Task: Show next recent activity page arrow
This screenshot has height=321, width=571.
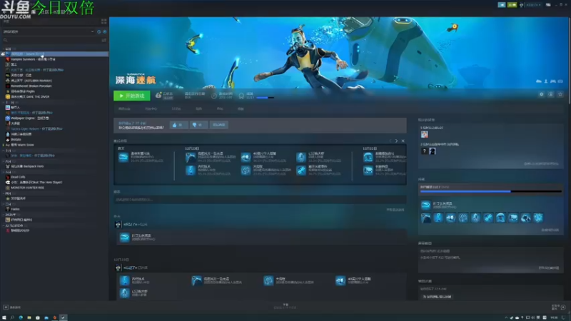Action: click(x=397, y=141)
